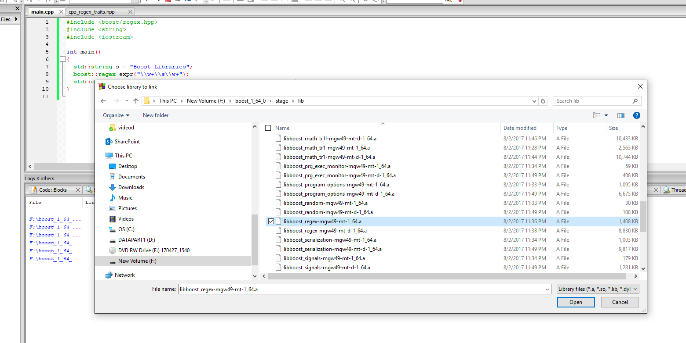Image resolution: width=686 pixels, height=343 pixels.
Task: Open the Organize dropdown menu
Action: [x=116, y=115]
